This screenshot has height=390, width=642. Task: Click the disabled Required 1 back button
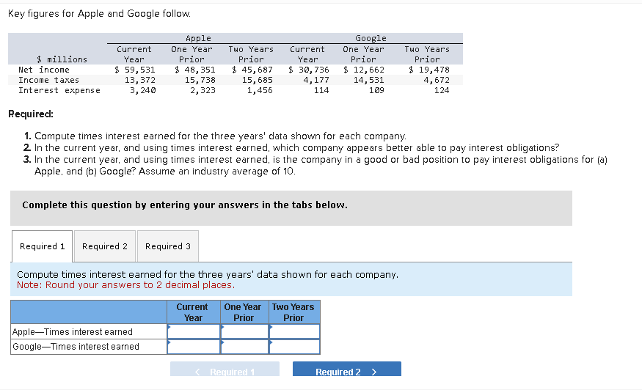coord(225,369)
